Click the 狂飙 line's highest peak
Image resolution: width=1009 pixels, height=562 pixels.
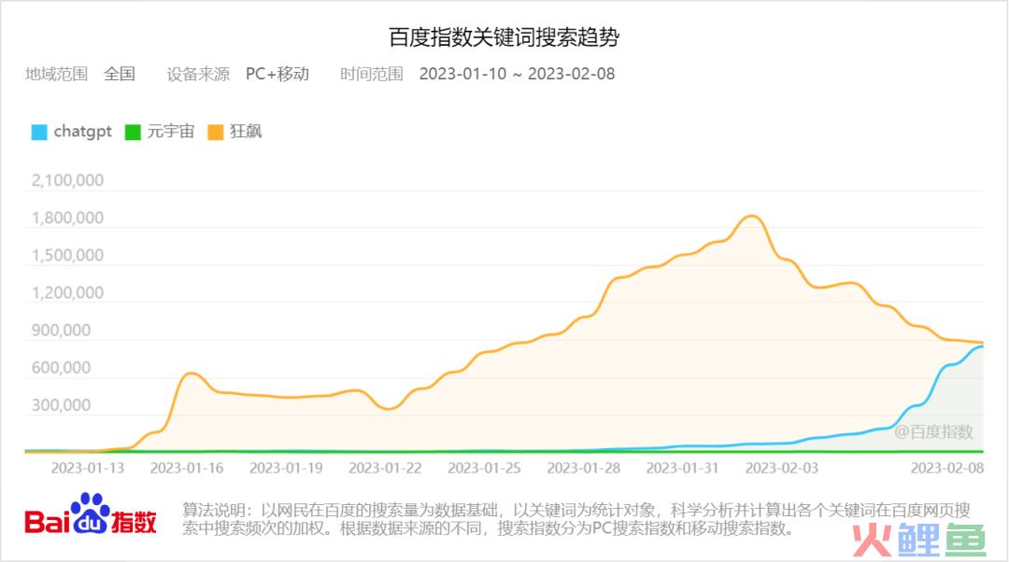coord(752,216)
